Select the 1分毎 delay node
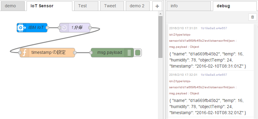The image size is (258, 119). pyautogui.click(x=75, y=27)
